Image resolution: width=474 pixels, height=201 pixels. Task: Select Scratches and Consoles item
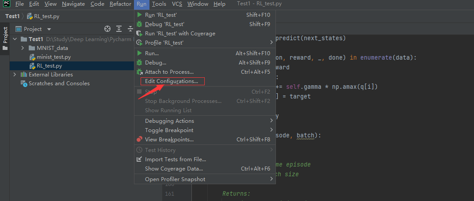pos(59,83)
